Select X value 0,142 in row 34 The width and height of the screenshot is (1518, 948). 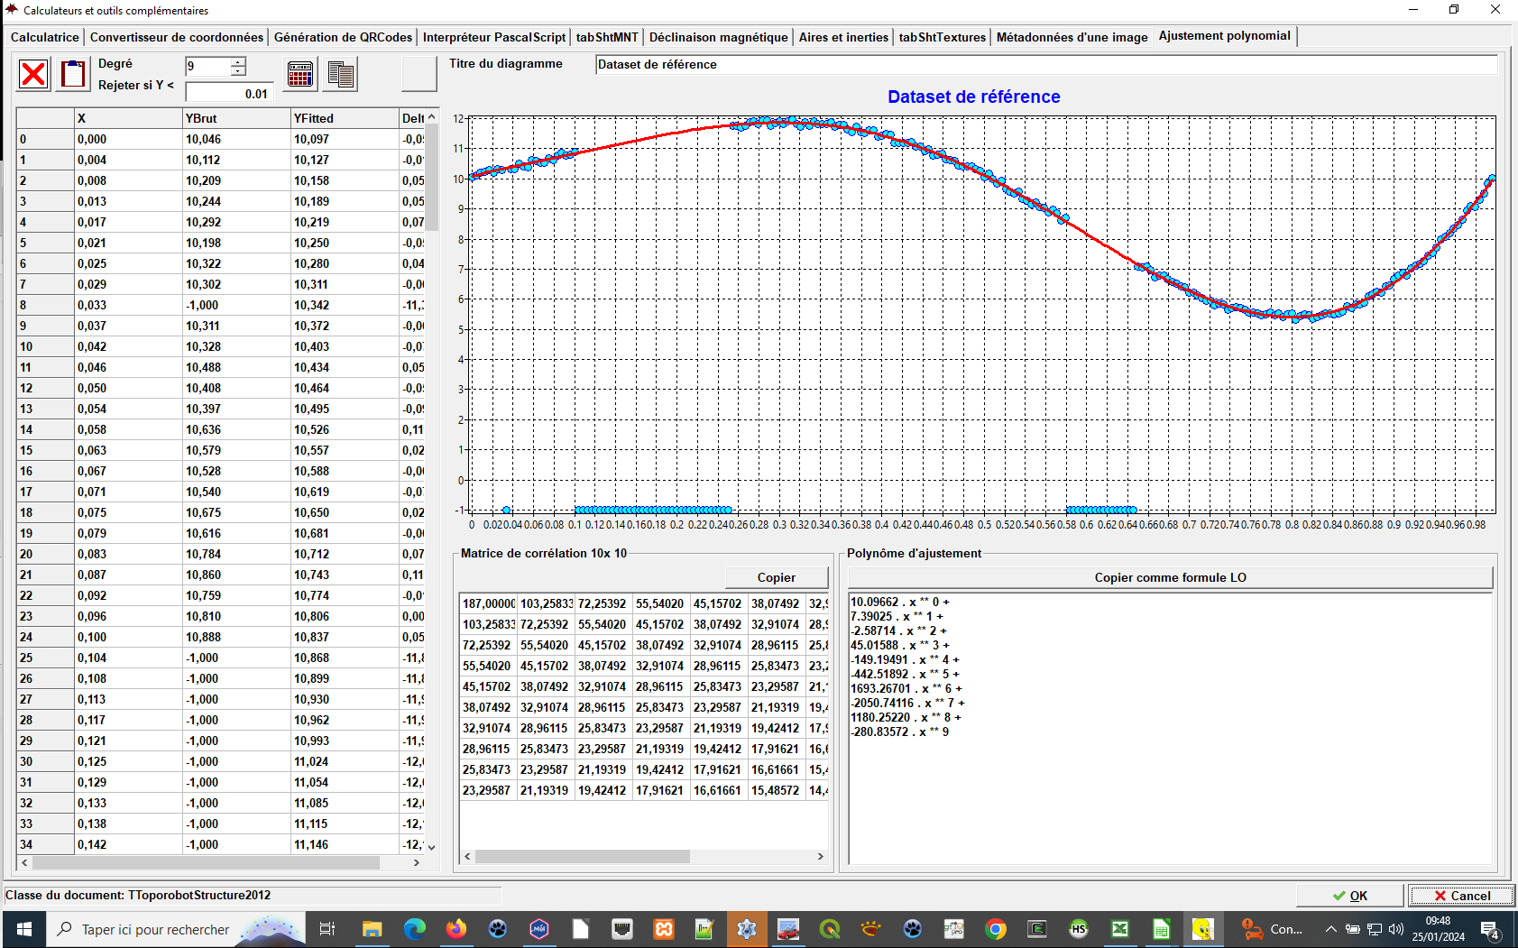[128, 845]
